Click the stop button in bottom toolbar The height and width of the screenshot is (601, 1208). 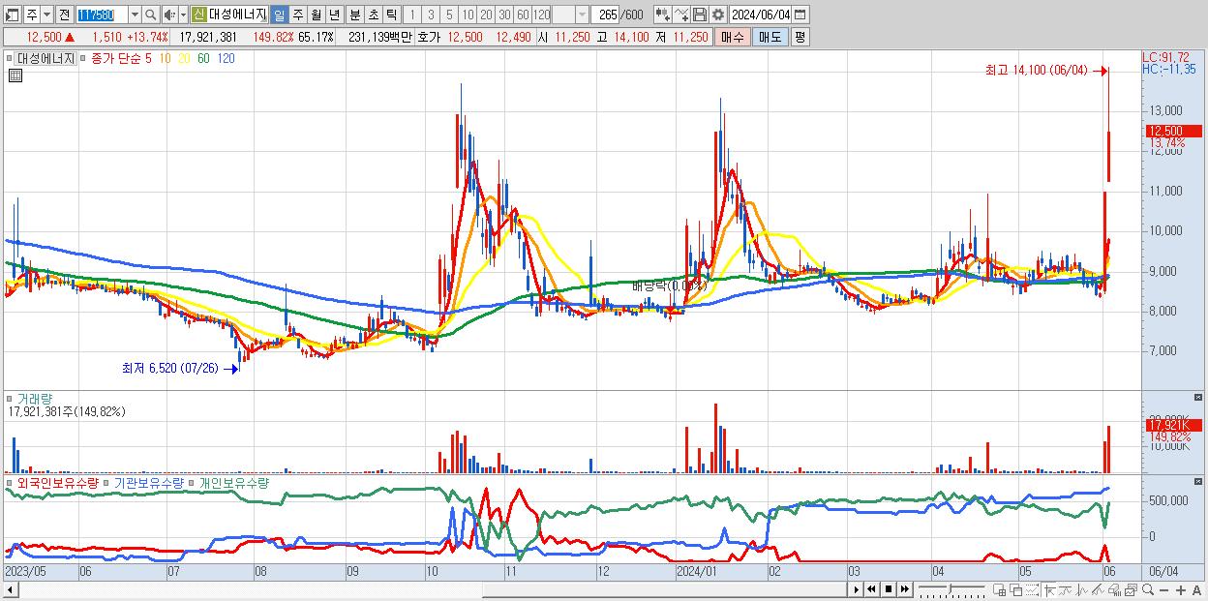click(888, 589)
